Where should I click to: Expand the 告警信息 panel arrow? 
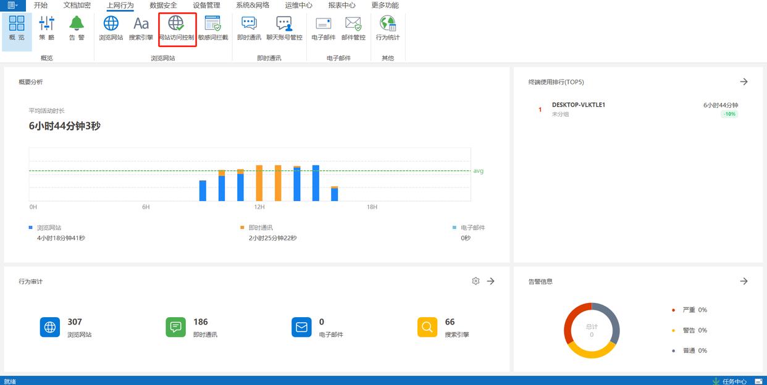[x=744, y=281]
